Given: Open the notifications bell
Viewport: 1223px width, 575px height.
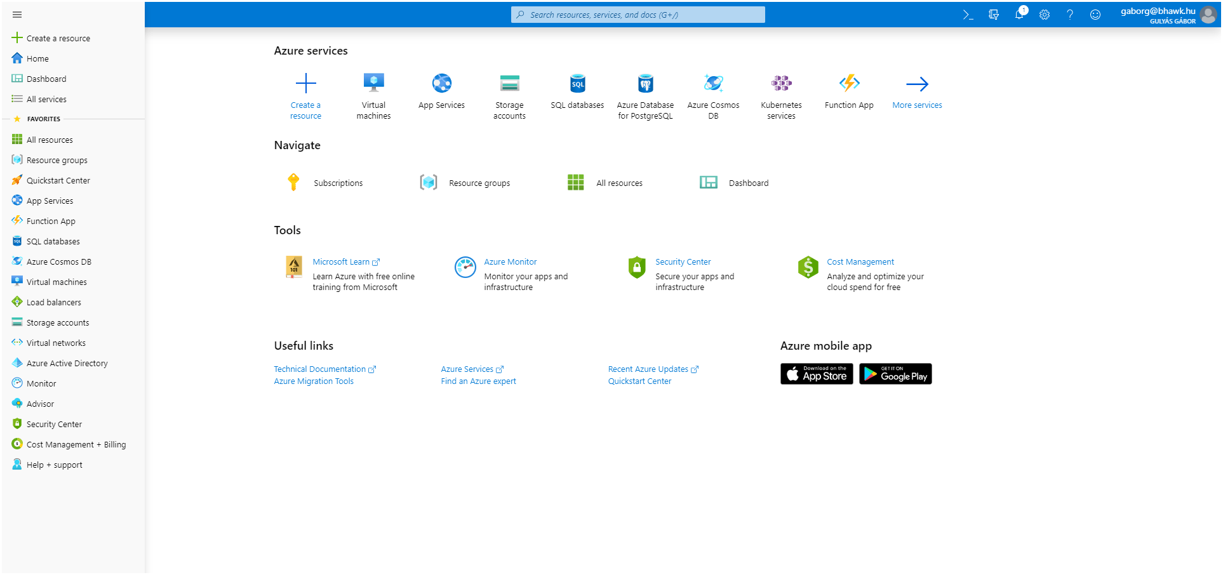Looking at the screenshot, I should (1019, 14).
